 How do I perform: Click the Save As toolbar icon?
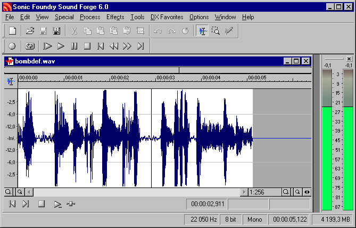click(56, 31)
